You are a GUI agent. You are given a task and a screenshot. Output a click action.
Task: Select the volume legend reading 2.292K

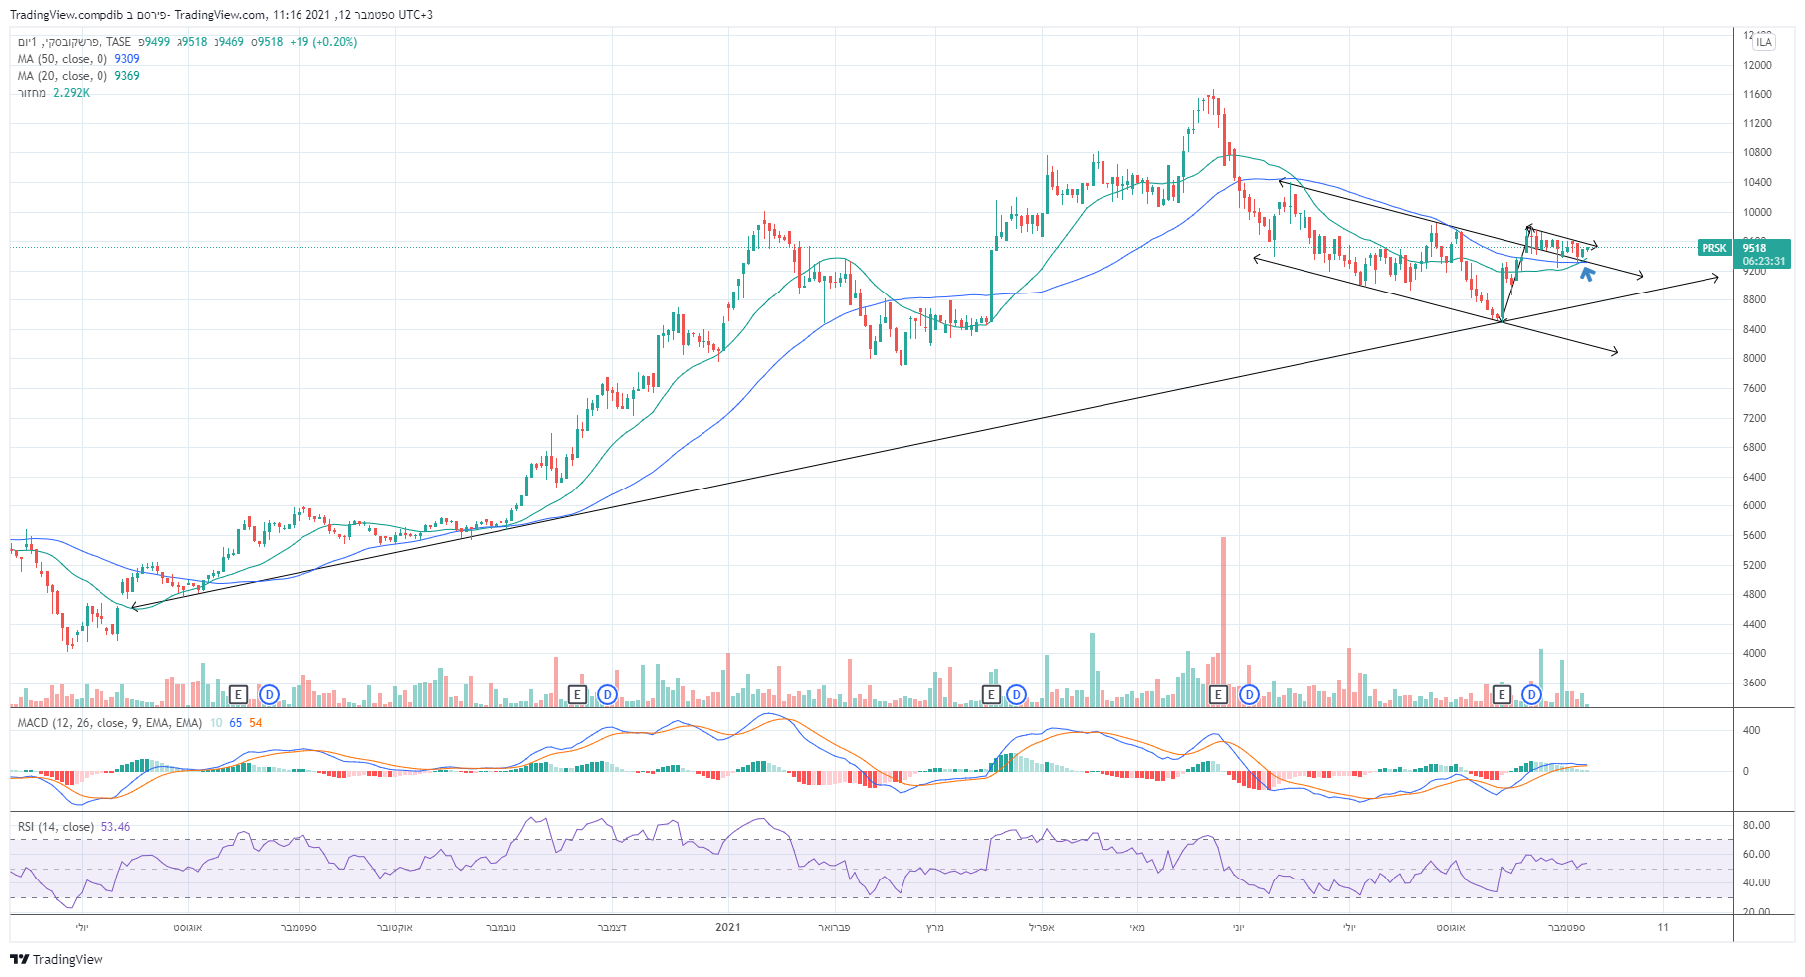coord(54,93)
